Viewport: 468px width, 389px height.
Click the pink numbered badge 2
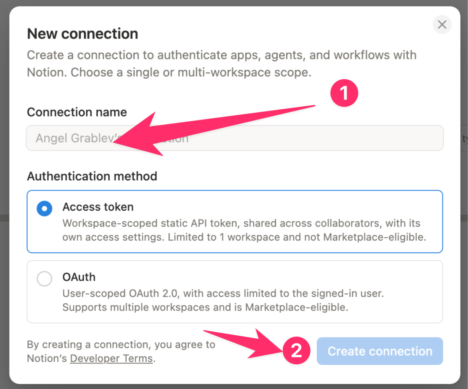pos(296,350)
